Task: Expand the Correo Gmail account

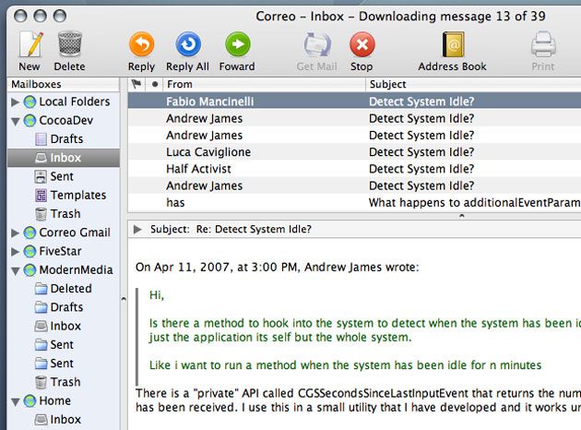Action: coord(15,233)
